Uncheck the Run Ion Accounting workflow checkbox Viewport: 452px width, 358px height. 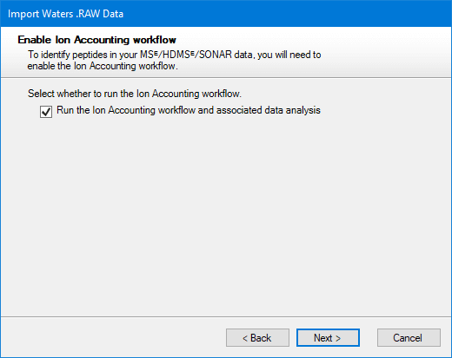tap(46, 112)
